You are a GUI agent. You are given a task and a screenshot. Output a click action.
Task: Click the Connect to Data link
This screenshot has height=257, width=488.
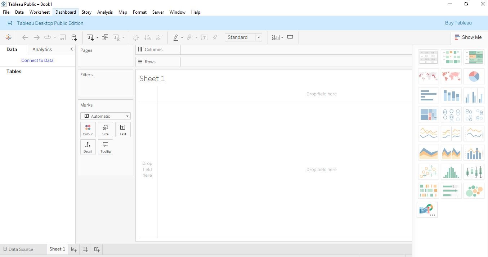[x=37, y=60]
